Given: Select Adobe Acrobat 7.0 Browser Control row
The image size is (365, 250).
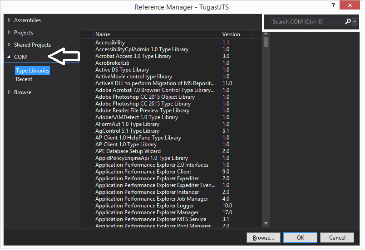Looking at the screenshot, I should (171, 90).
